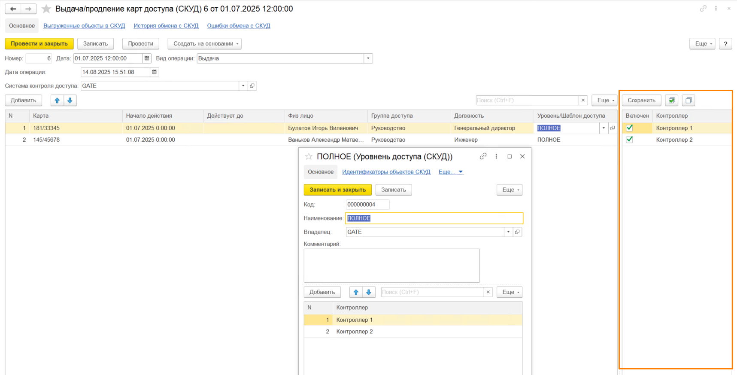Open calendar picker for Дата field
Image resolution: width=737 pixels, height=375 pixels.
click(x=147, y=58)
